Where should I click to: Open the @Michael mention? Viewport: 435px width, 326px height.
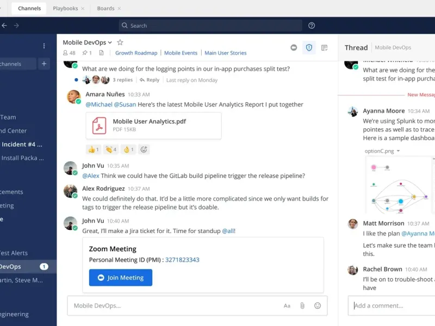99,104
